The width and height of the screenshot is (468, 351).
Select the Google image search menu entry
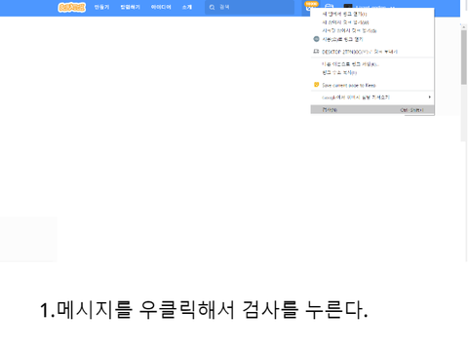tap(372, 97)
